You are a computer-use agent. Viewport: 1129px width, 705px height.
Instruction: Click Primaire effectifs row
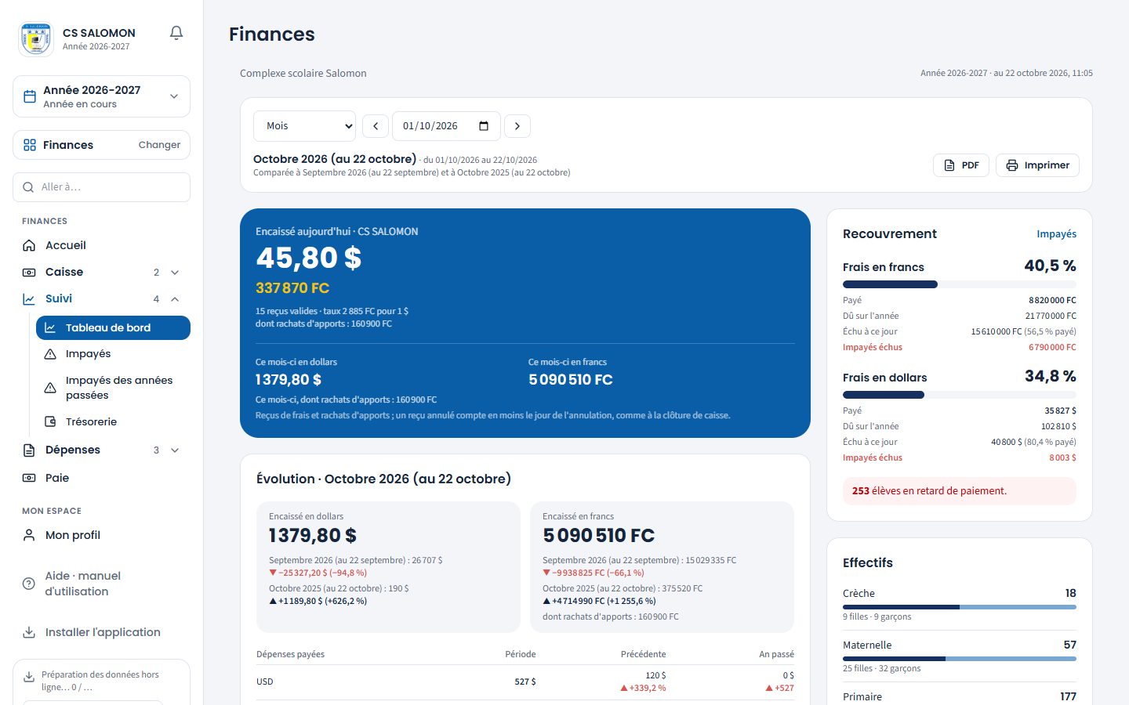coord(960,696)
